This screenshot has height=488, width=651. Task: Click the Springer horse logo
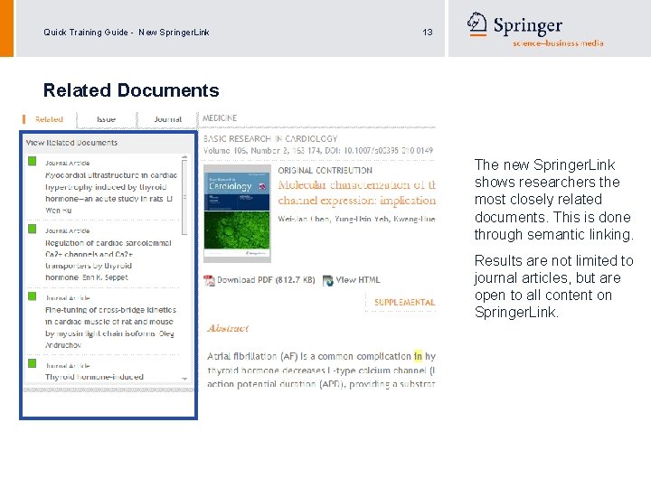tap(477, 23)
